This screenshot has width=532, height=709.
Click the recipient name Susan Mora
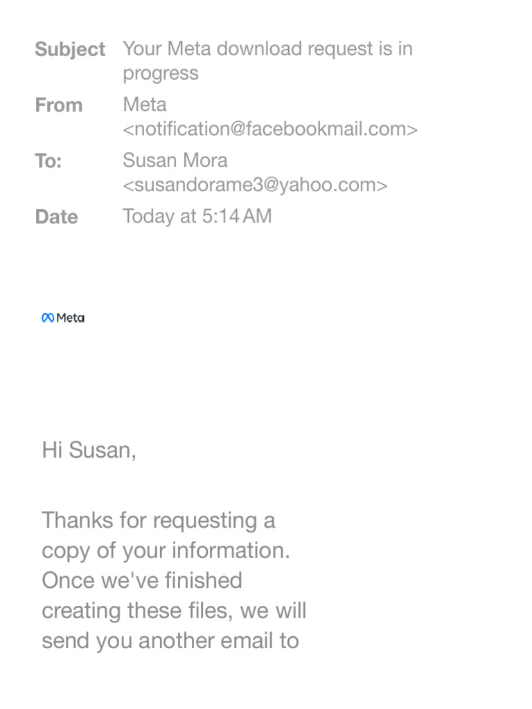point(175,161)
